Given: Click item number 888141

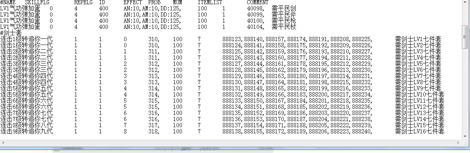Looking at the screenshot, I should tap(254, 45).
